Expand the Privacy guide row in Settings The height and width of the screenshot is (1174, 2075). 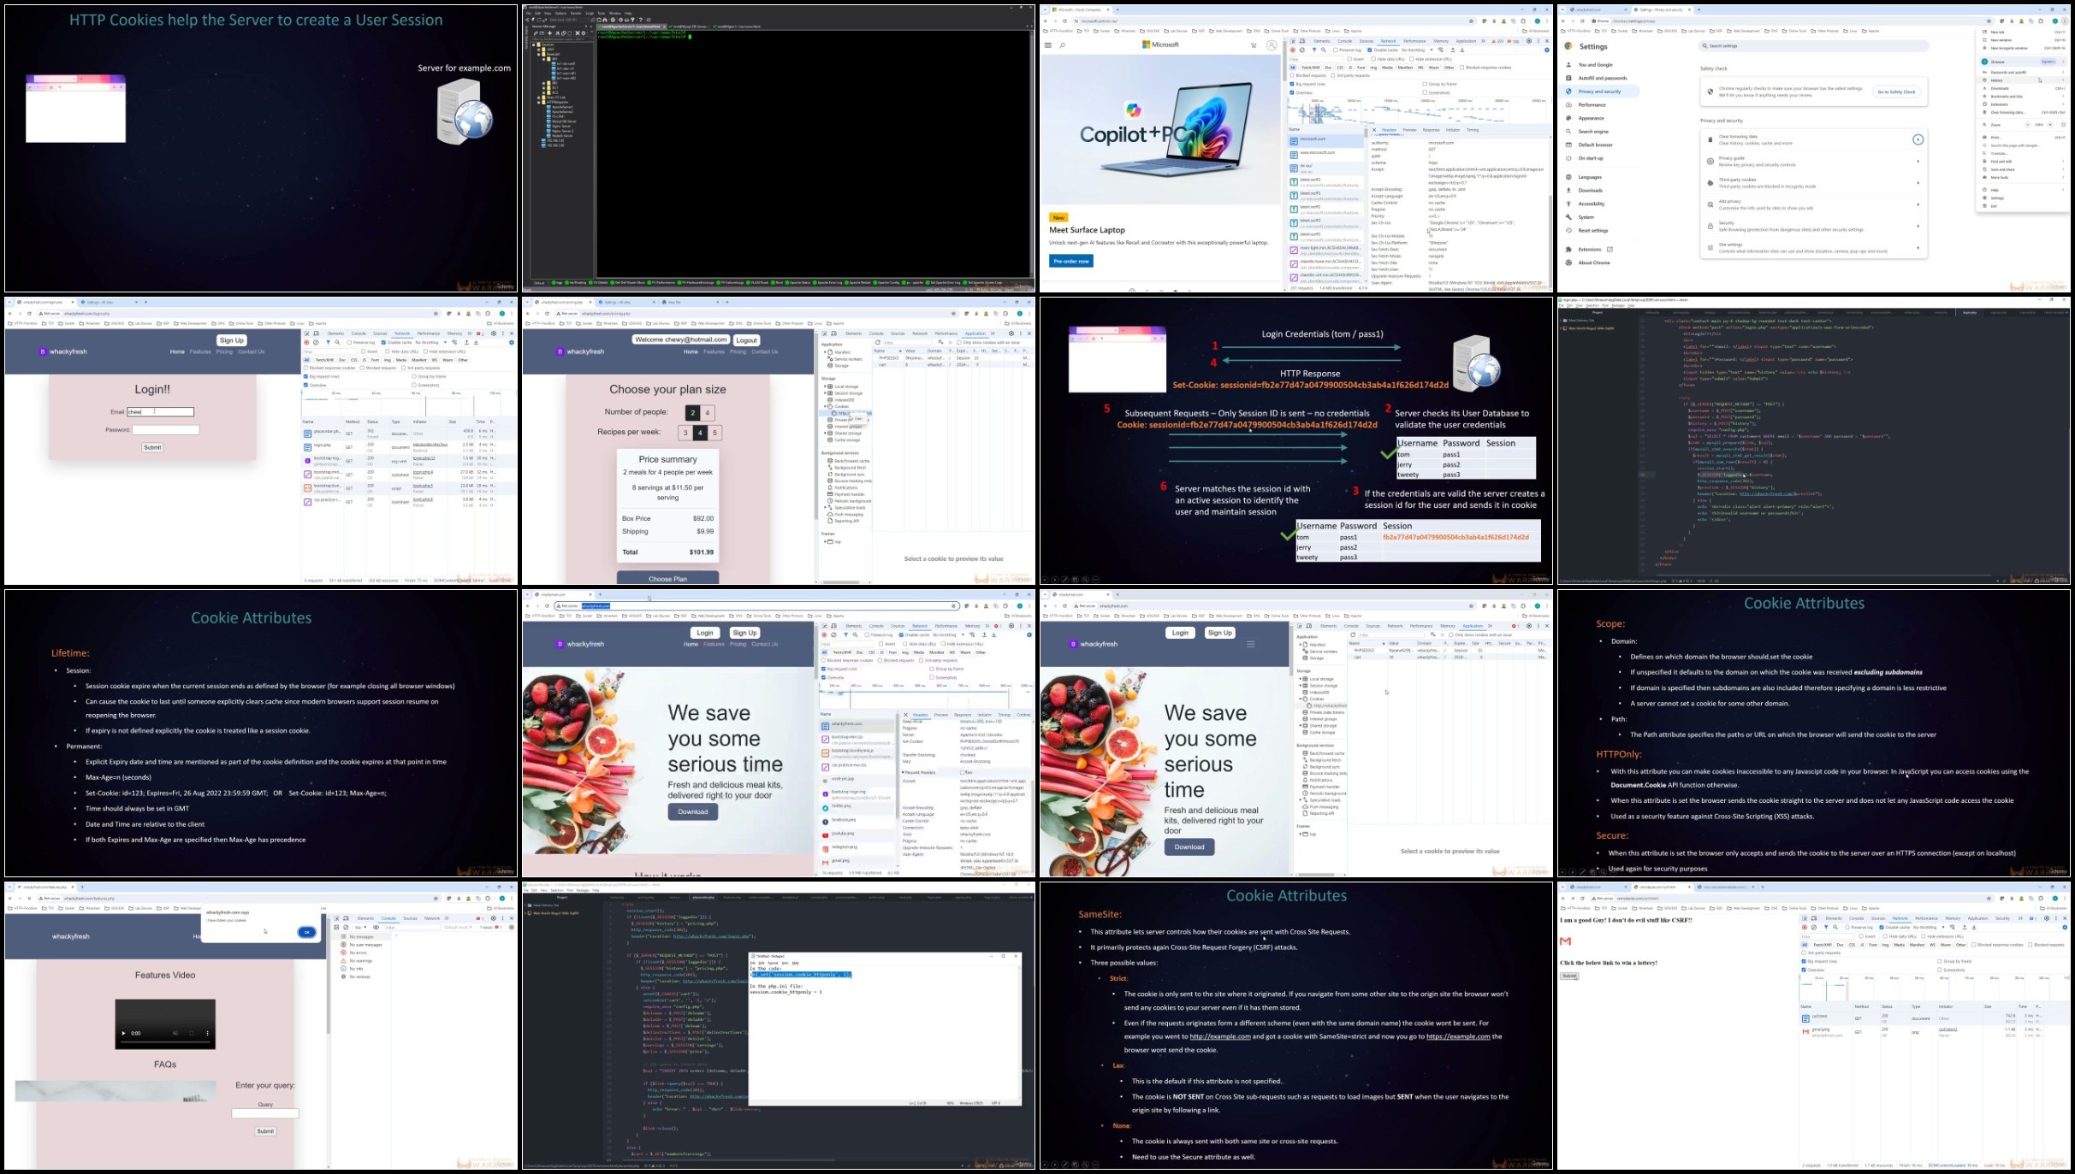(x=1918, y=162)
